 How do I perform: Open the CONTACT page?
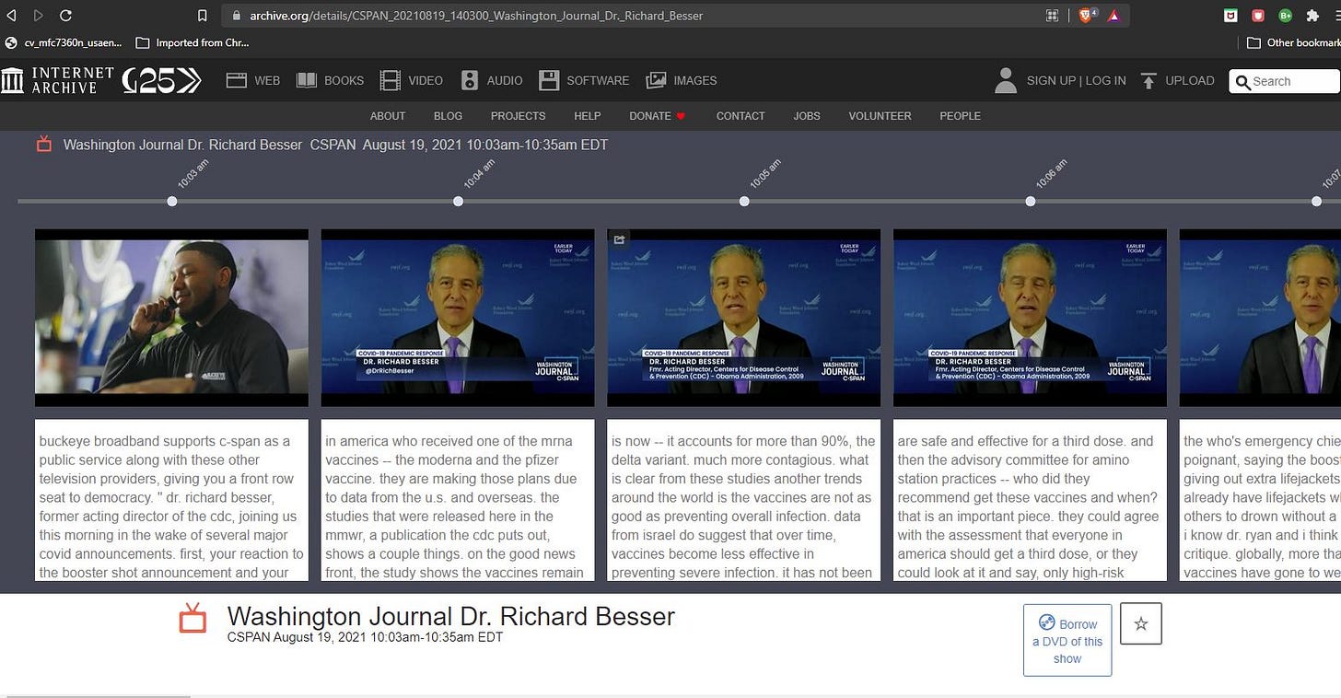(740, 116)
